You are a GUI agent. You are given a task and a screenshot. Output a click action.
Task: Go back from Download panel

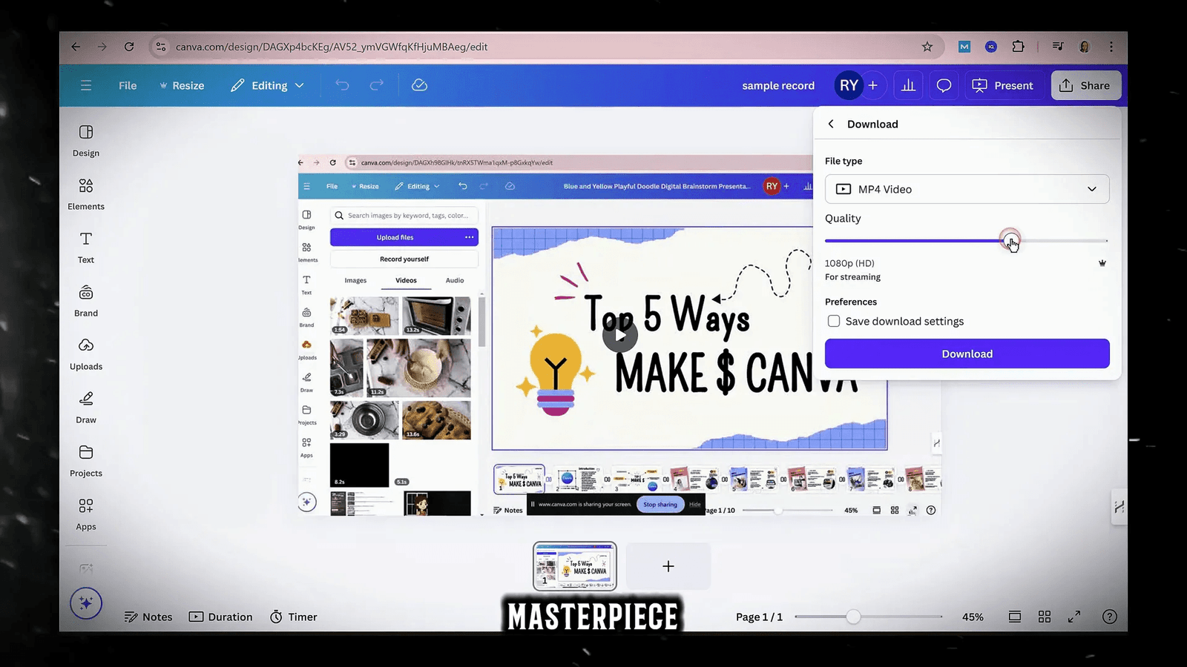831,124
